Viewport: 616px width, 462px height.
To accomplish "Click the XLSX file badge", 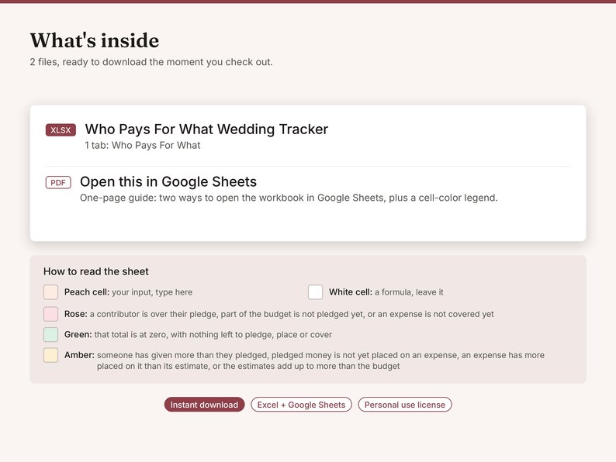I will tap(61, 130).
